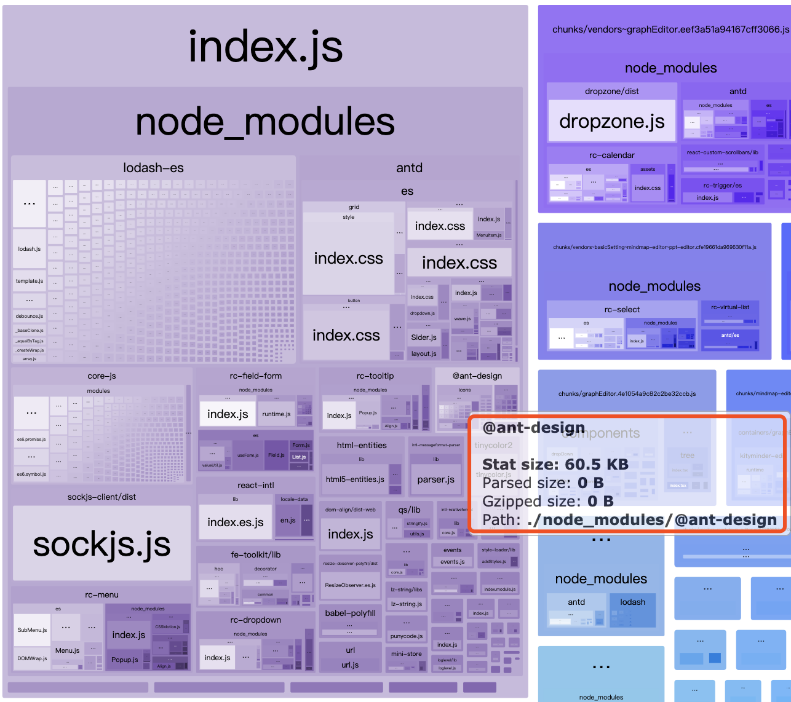Viewport: 791px width, 702px height.
Task: Click the fe-toolkit/lib header
Action: pyautogui.click(x=256, y=554)
